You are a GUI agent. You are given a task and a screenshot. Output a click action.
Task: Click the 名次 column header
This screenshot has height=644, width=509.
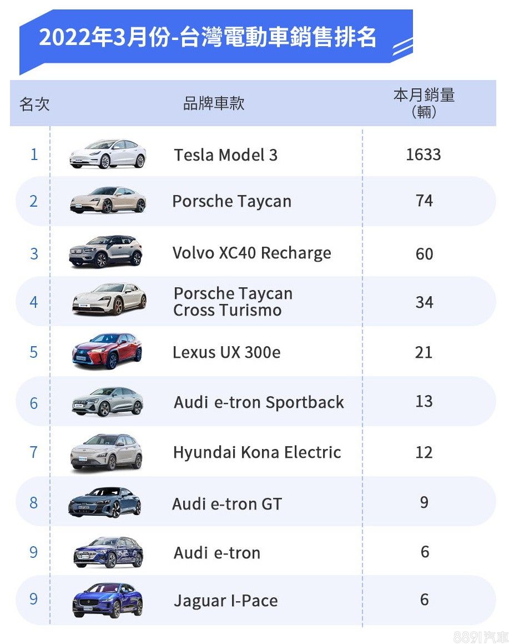coord(34,104)
